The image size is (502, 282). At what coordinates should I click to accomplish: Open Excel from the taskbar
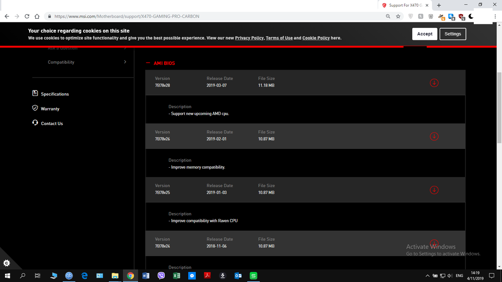tap(176, 276)
